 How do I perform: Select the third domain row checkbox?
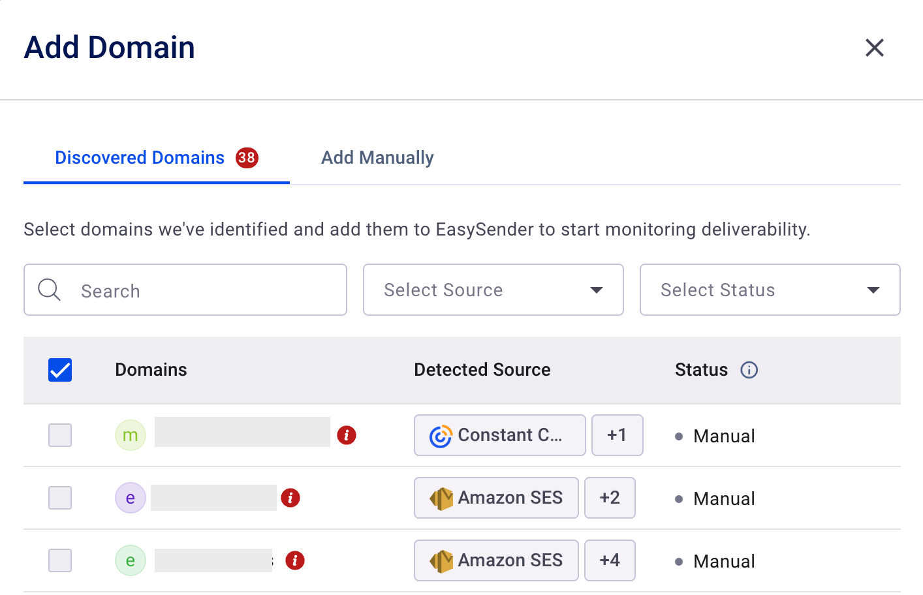click(60, 560)
